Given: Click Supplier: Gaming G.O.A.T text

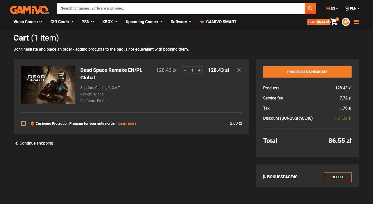Looking at the screenshot, I should coord(100,88).
